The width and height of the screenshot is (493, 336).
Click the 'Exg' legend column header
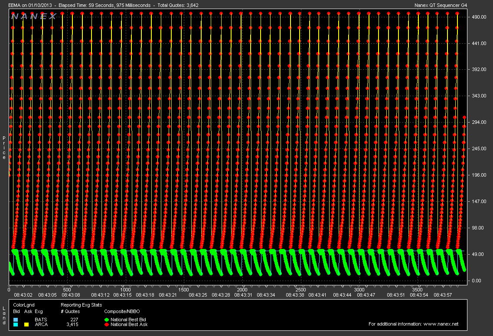click(39, 311)
